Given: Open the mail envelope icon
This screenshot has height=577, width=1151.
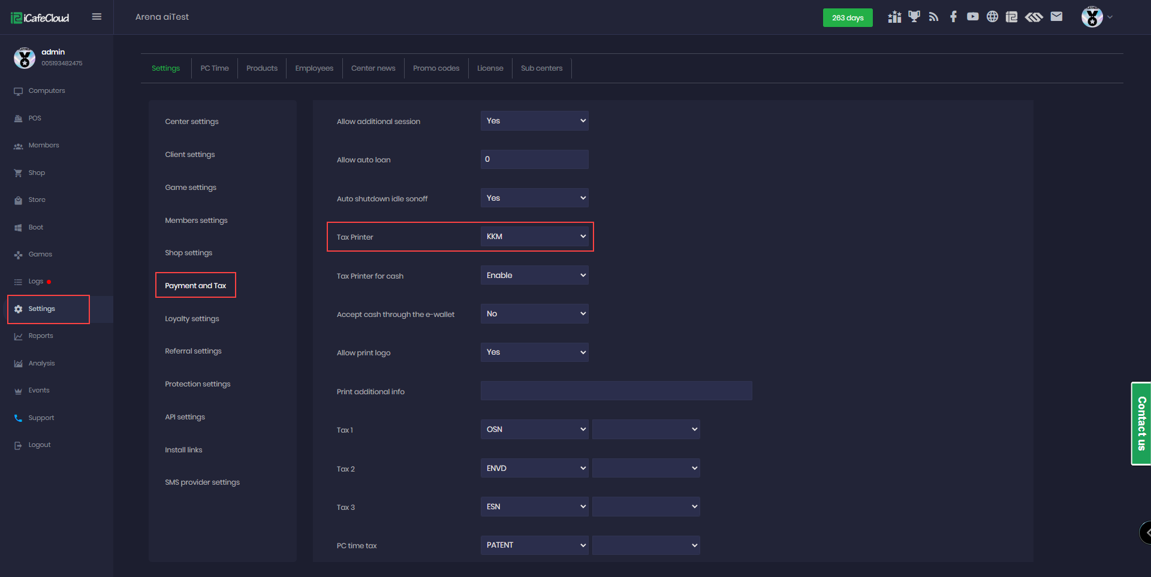Looking at the screenshot, I should pos(1056,17).
